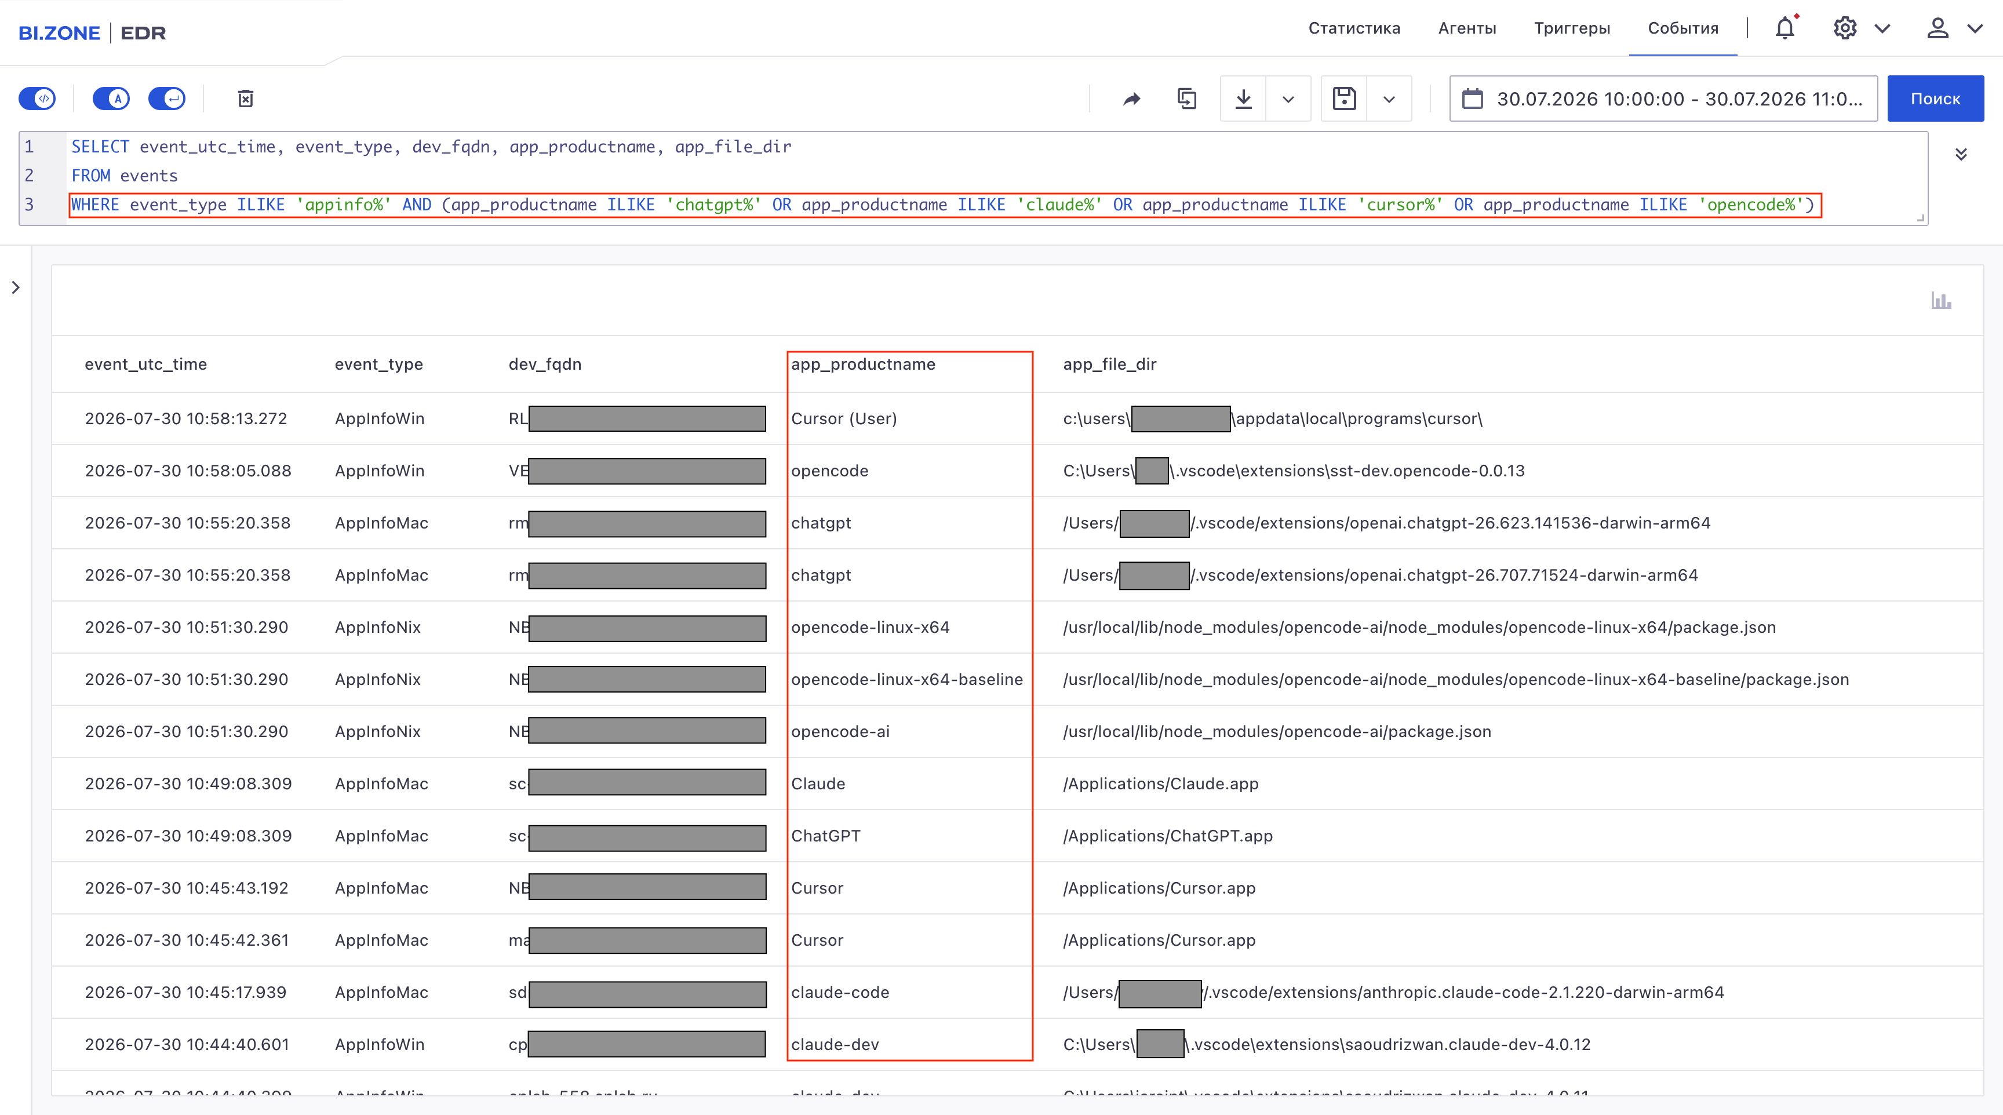
Task: Click the WHERE clause line in the editor
Action: (x=943, y=205)
